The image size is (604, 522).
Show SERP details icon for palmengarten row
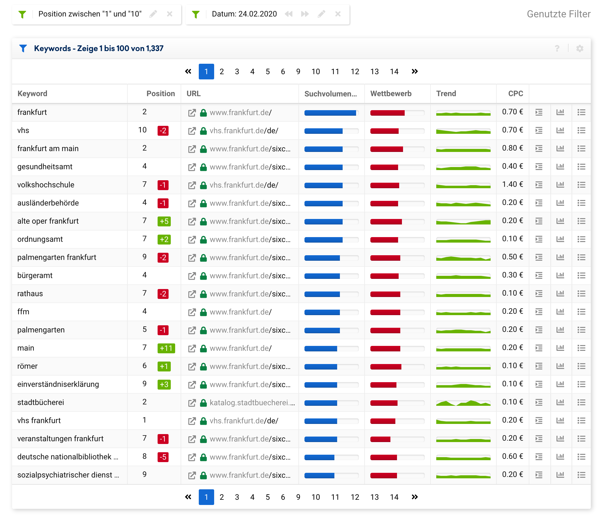click(x=539, y=330)
